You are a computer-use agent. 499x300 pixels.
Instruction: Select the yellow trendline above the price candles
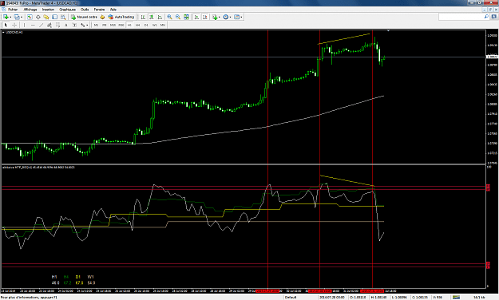(x=343, y=38)
